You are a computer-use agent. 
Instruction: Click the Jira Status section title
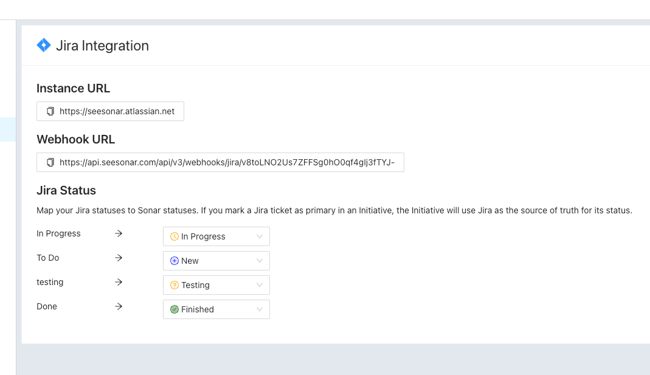point(66,190)
